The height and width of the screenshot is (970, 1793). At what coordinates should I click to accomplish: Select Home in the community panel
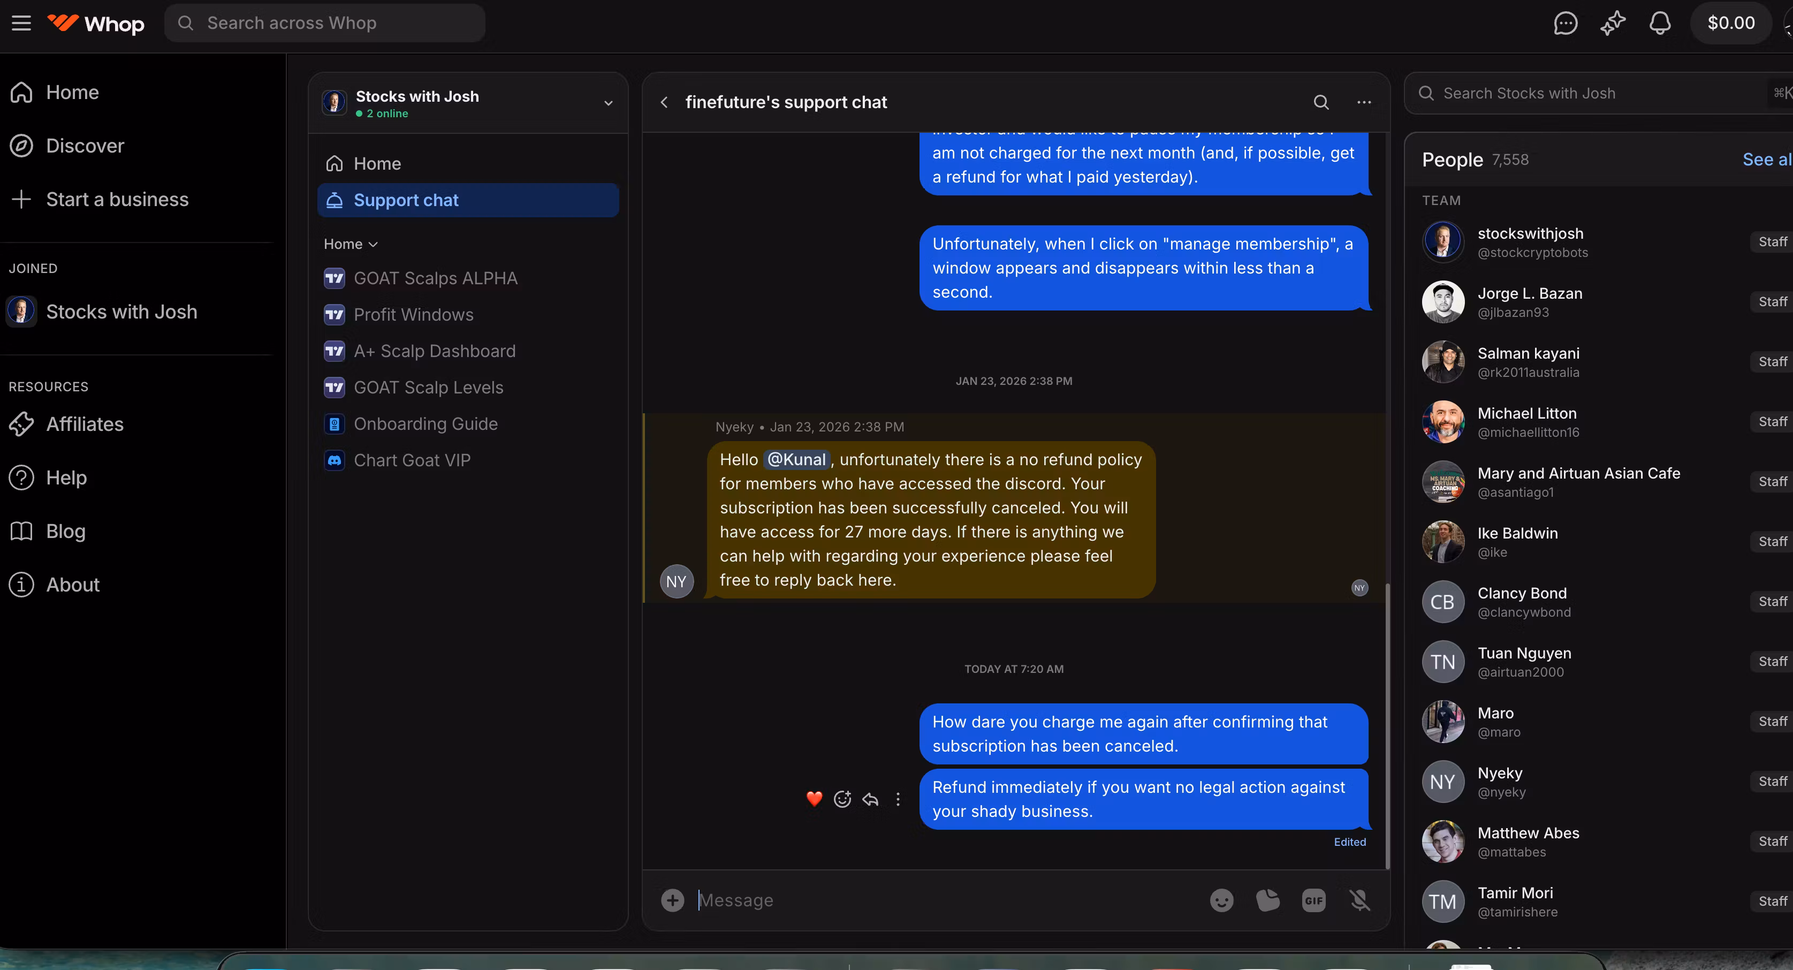tap(468, 164)
